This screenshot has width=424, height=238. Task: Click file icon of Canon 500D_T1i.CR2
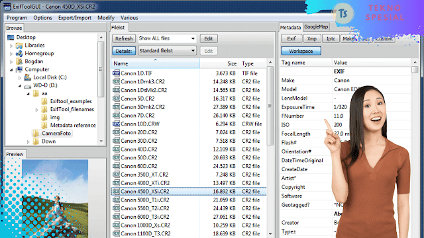point(116,200)
